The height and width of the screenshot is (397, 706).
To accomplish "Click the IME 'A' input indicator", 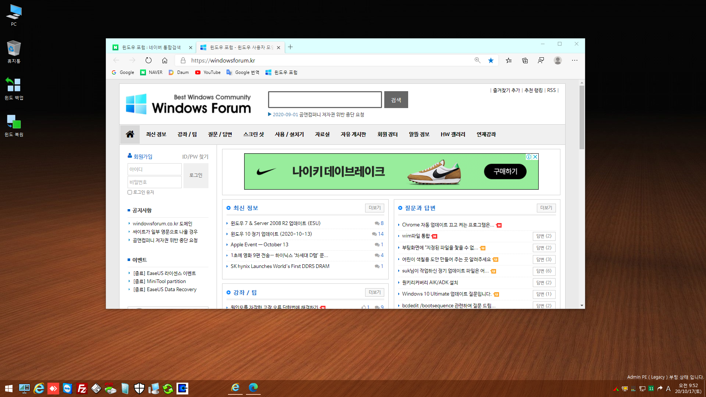I will click(x=668, y=389).
